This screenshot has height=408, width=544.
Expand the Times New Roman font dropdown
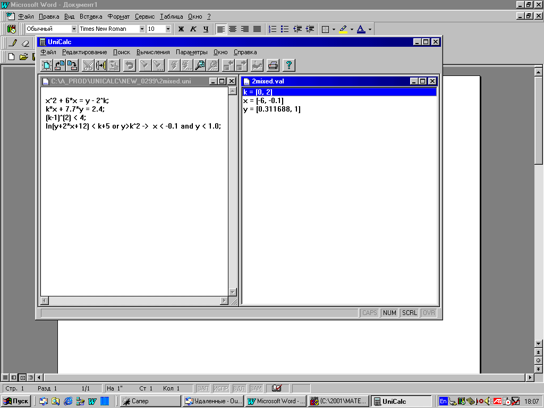pyautogui.click(x=142, y=29)
